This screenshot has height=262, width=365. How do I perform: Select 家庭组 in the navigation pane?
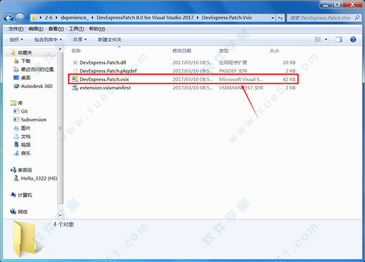point(25,170)
